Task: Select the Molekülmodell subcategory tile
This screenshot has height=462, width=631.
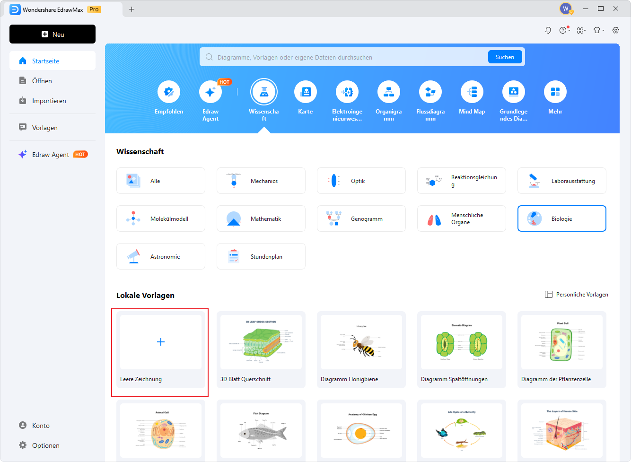Action: pyautogui.click(x=161, y=219)
